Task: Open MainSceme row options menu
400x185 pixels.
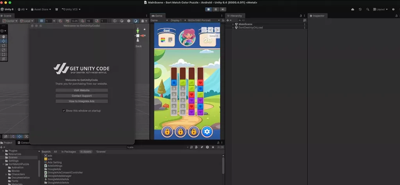Action: (x=304, y=24)
